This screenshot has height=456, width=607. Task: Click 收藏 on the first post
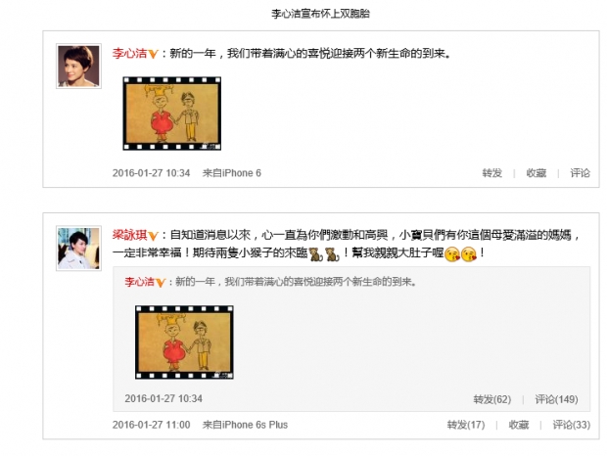click(537, 173)
